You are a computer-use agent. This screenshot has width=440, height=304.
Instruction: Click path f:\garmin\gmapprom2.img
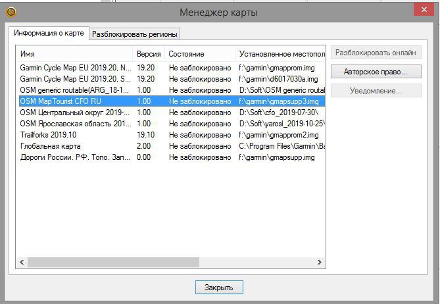click(x=279, y=135)
